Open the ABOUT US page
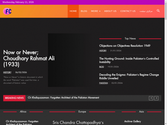This screenshot has height=125, width=167. point(110,11)
